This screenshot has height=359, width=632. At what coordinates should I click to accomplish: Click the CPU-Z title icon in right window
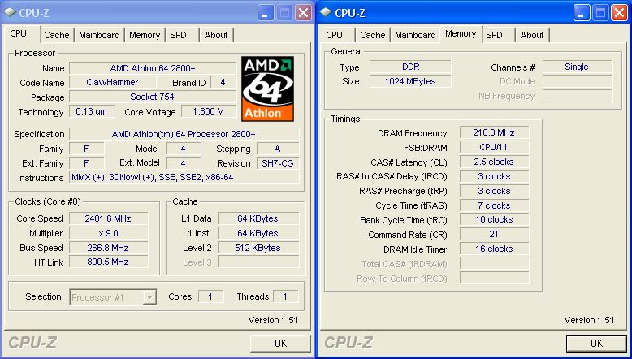coord(326,12)
